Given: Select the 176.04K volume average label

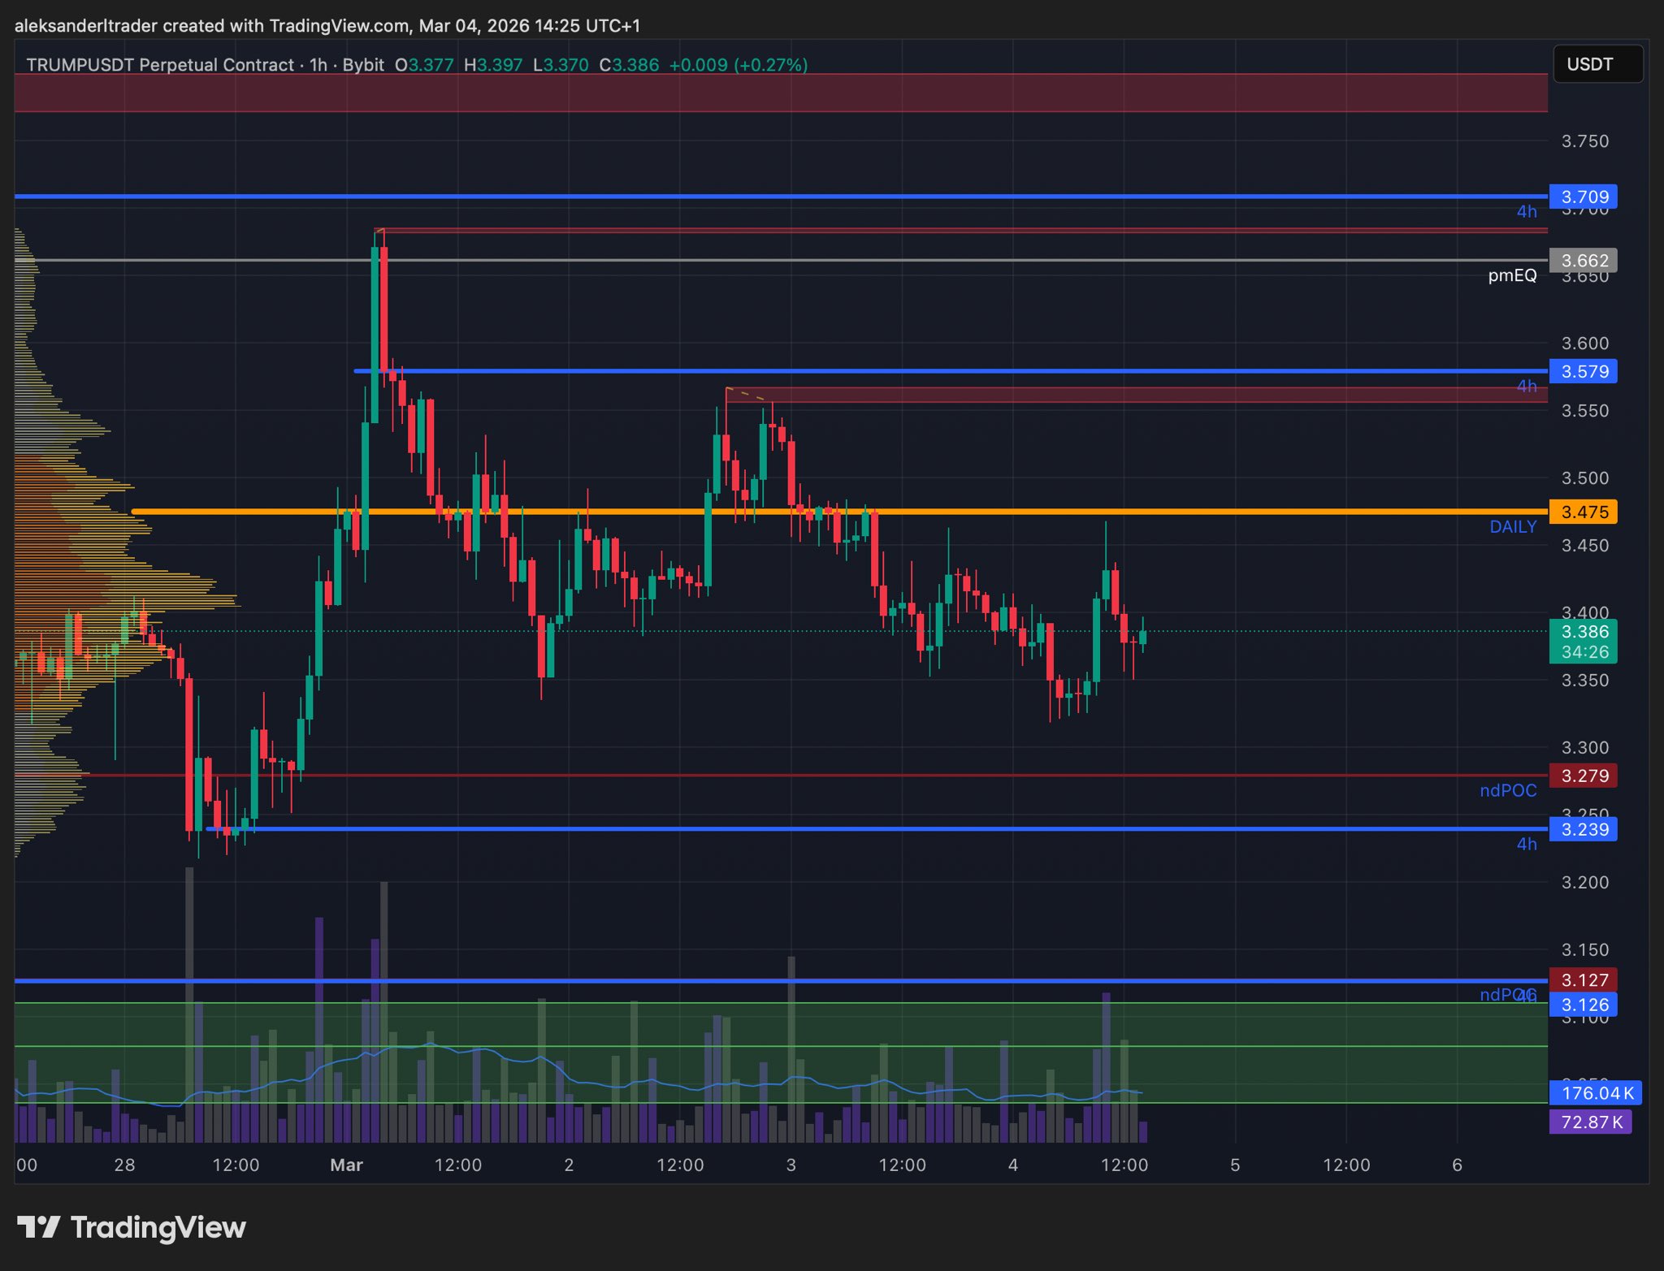Looking at the screenshot, I should pos(1596,1093).
